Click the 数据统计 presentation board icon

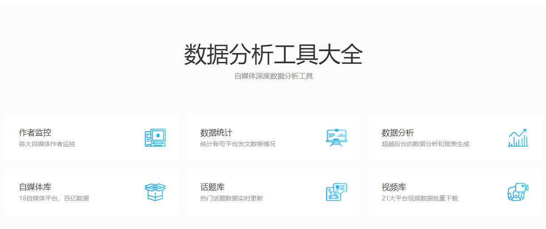tap(336, 138)
